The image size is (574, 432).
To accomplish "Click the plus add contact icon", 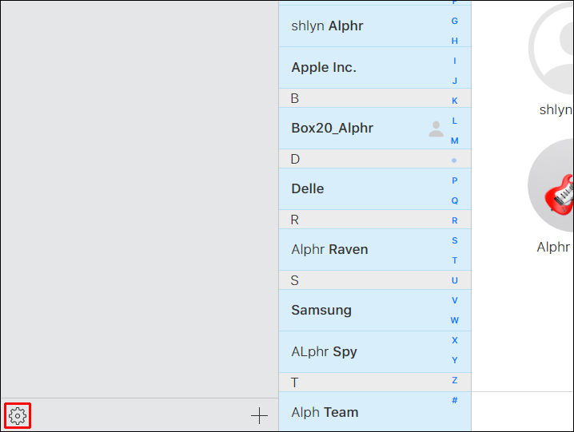I will click(259, 415).
